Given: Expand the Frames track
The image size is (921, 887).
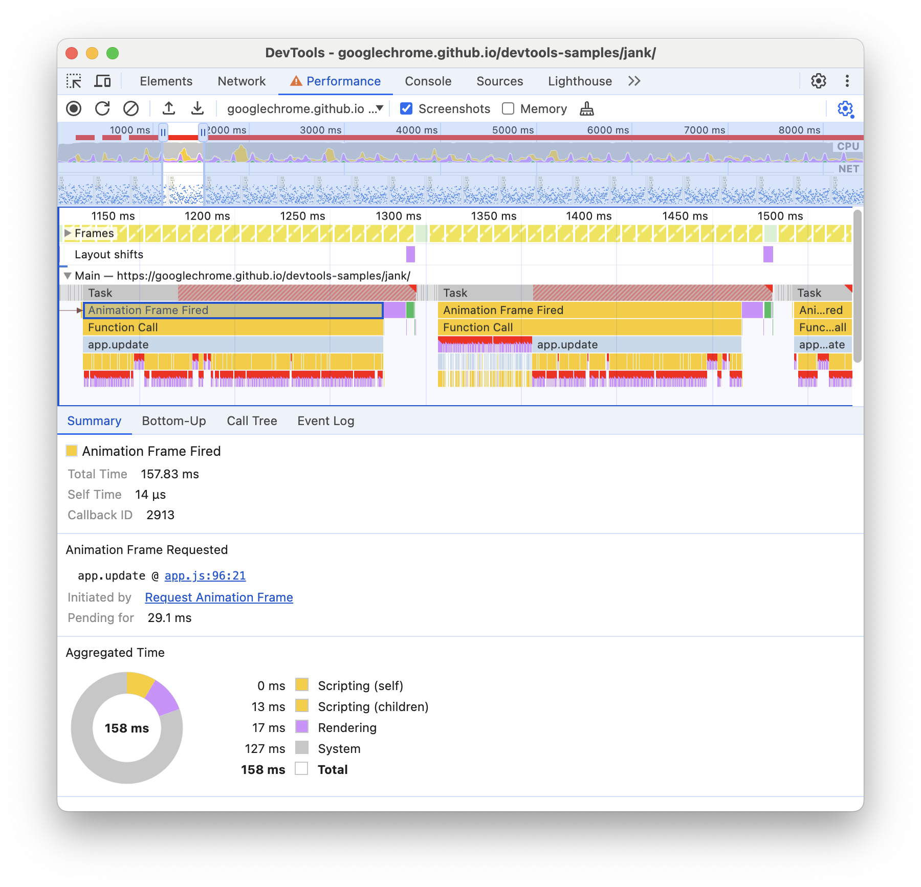Looking at the screenshot, I should click(68, 233).
